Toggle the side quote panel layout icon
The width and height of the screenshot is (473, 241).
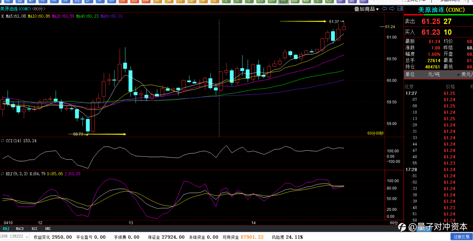[x=400, y=9]
